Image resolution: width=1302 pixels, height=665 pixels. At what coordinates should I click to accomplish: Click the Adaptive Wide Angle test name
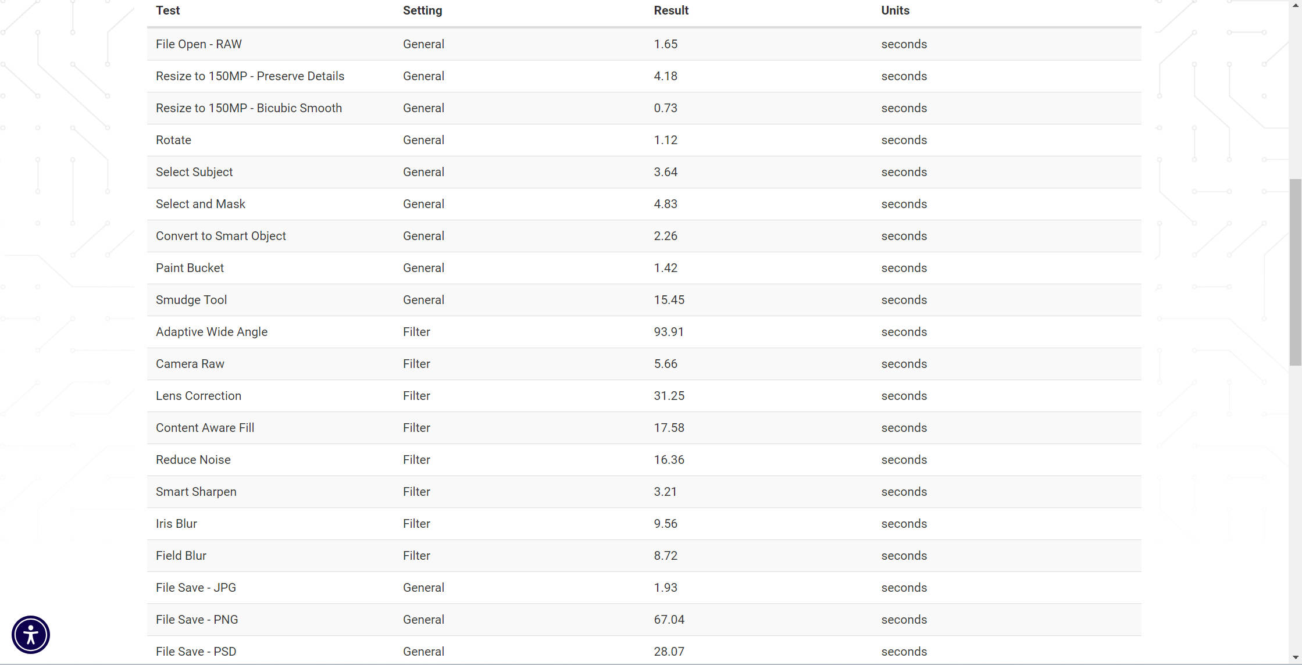tap(212, 332)
